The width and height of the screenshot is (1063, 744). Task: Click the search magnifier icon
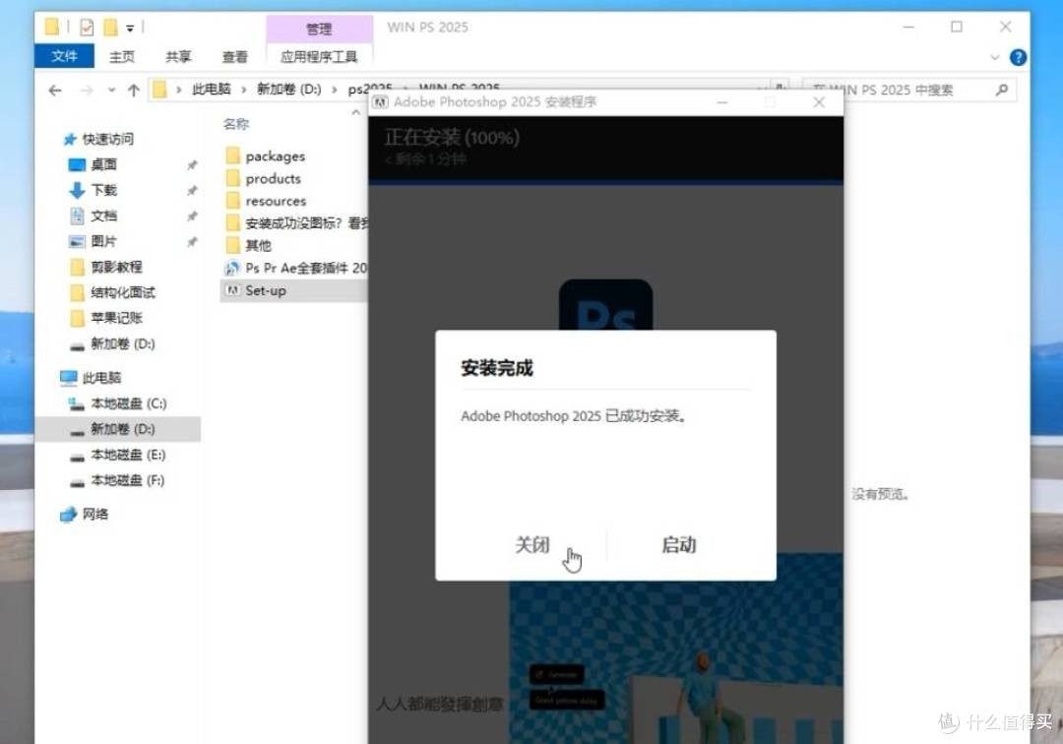click(1002, 90)
